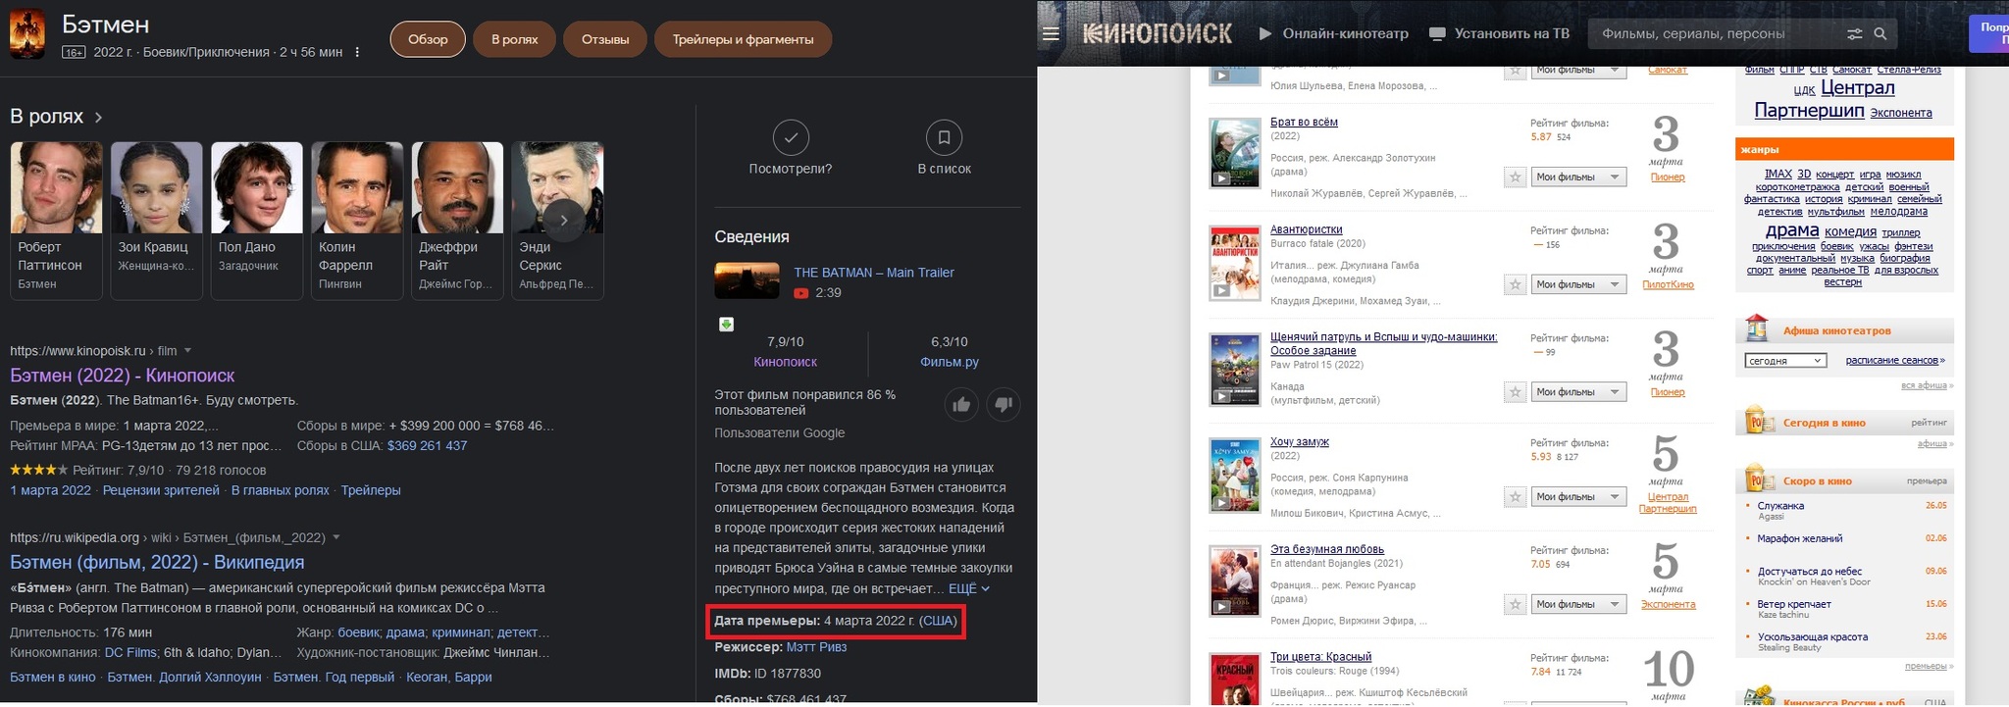Open the Kinopoisk hamburger menu
Viewport: 2009px width, 707px height.
pos(1052,33)
